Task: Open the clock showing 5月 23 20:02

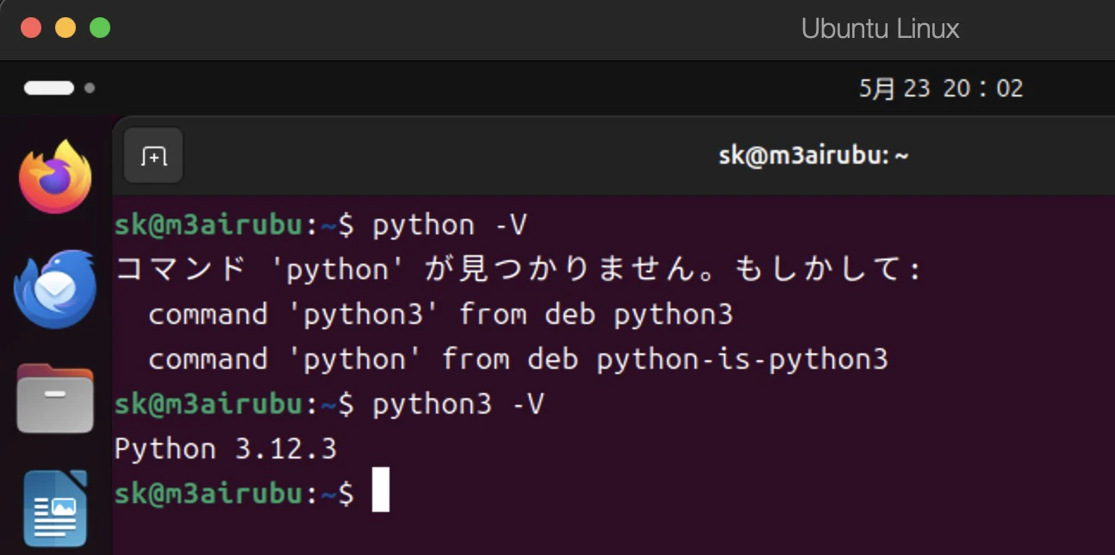Action: pos(941,88)
